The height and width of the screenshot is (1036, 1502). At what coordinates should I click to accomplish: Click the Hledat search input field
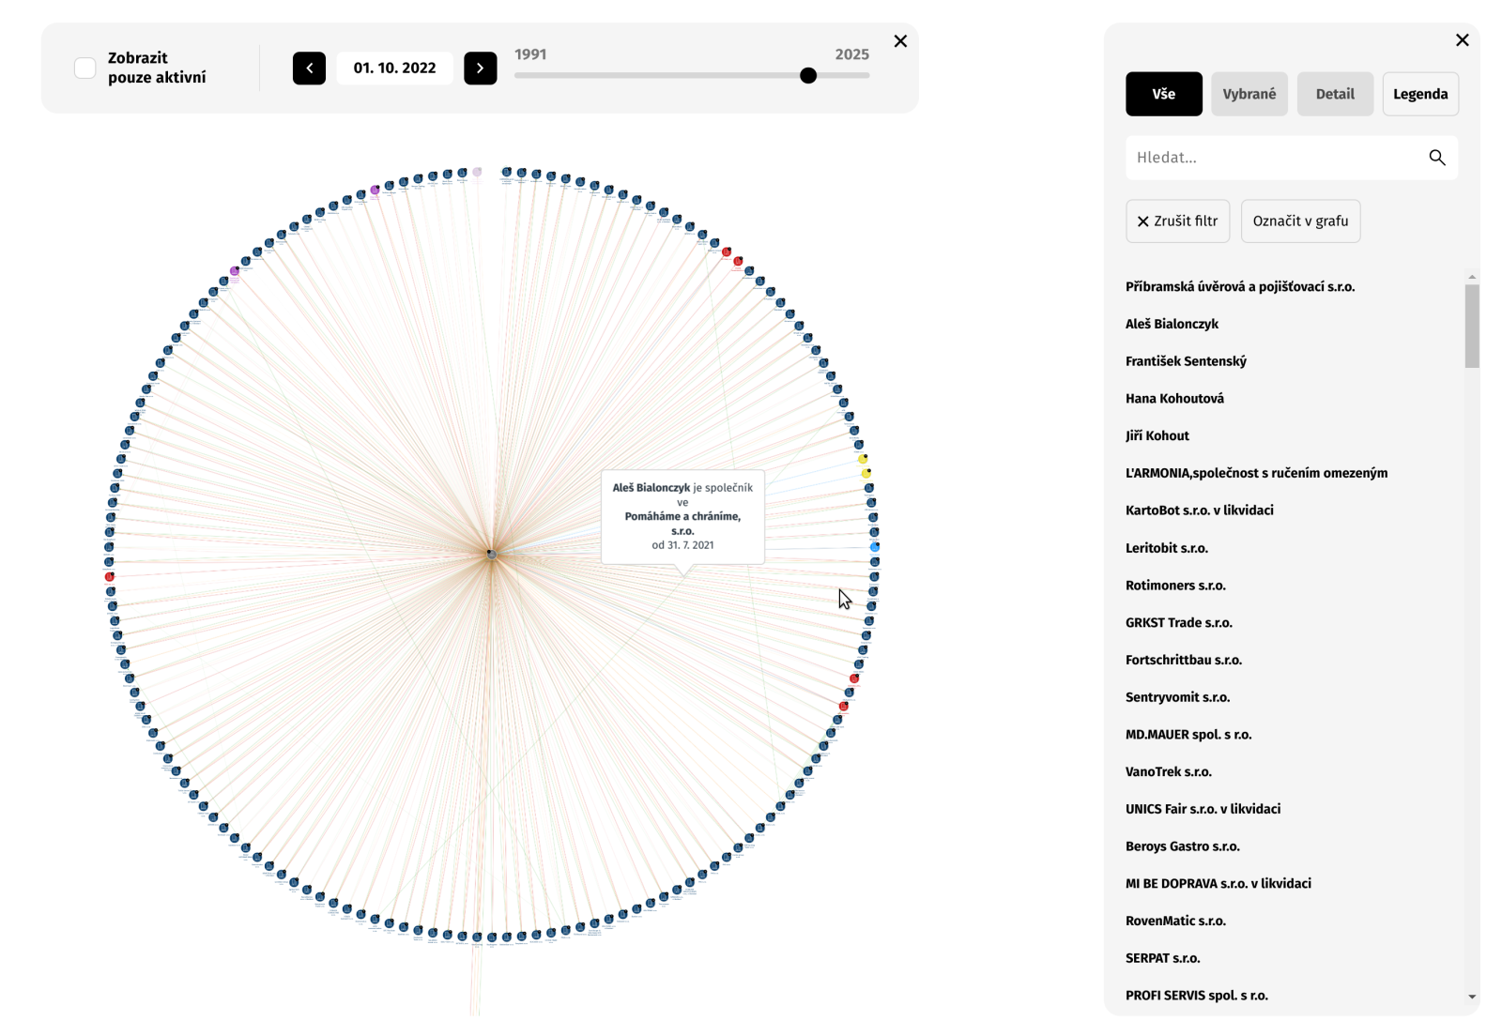point(1277,158)
